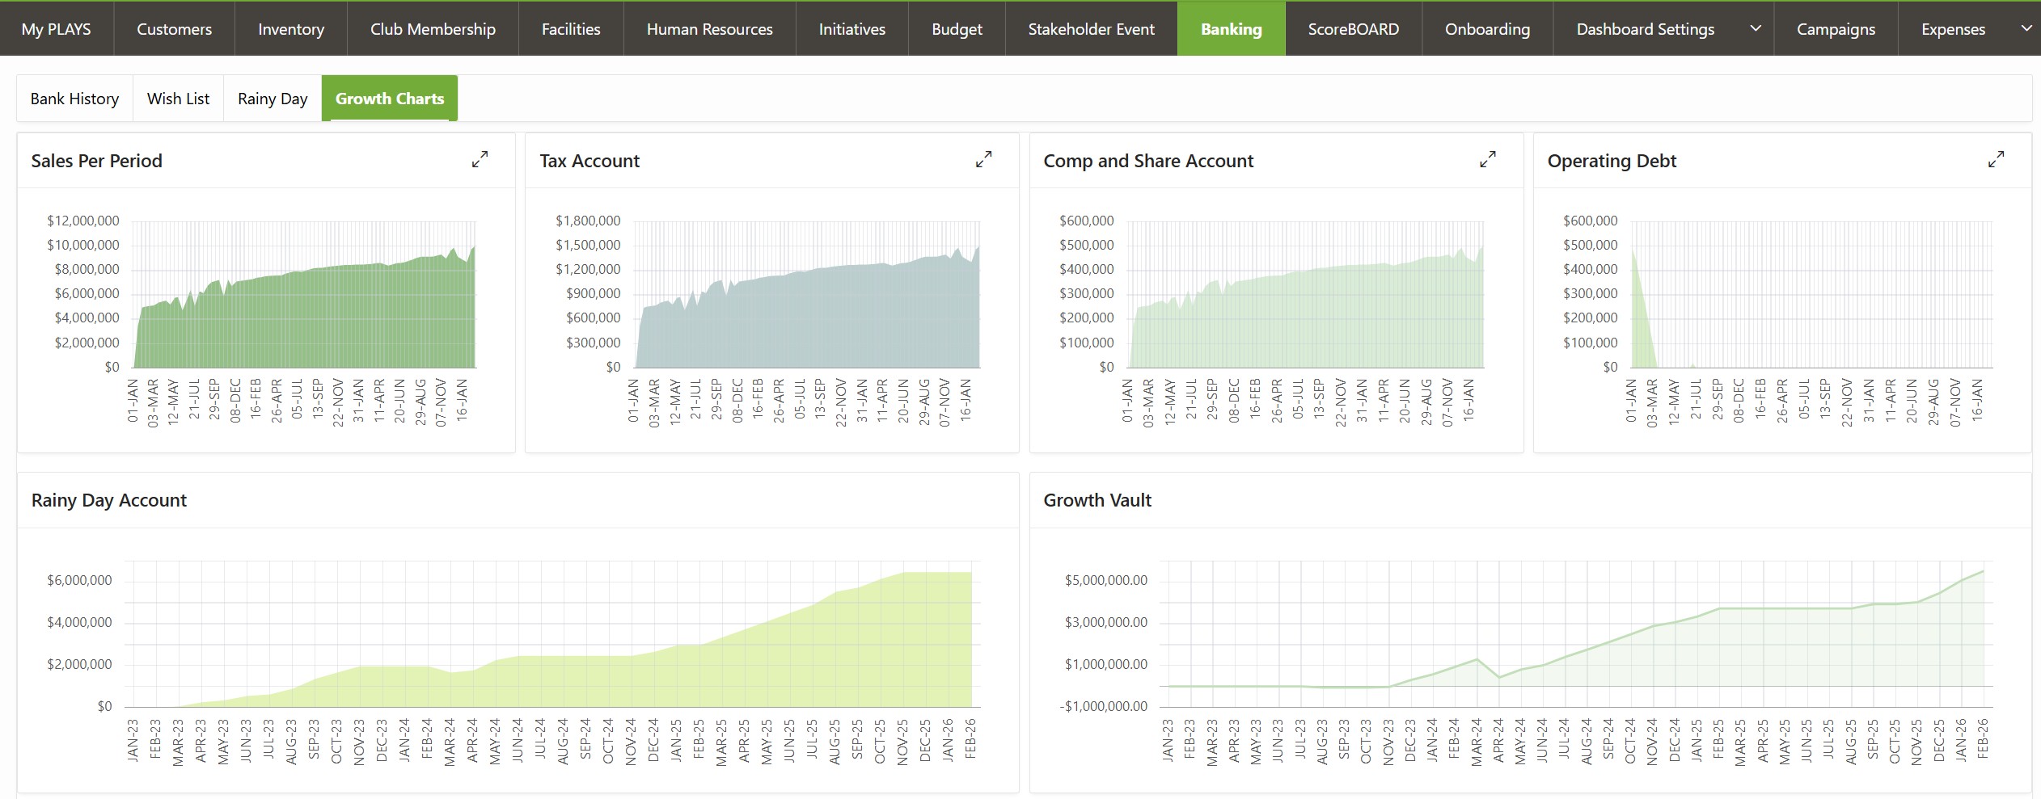Click the $6,000,000 label in Rainy Day Account
This screenshot has width=2041, height=799.
click(79, 580)
